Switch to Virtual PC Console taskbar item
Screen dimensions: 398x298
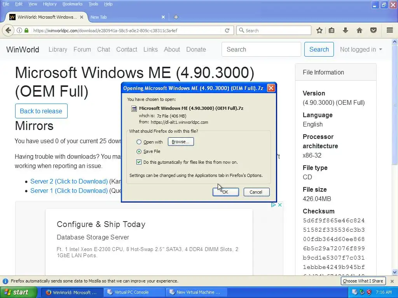point(134,292)
